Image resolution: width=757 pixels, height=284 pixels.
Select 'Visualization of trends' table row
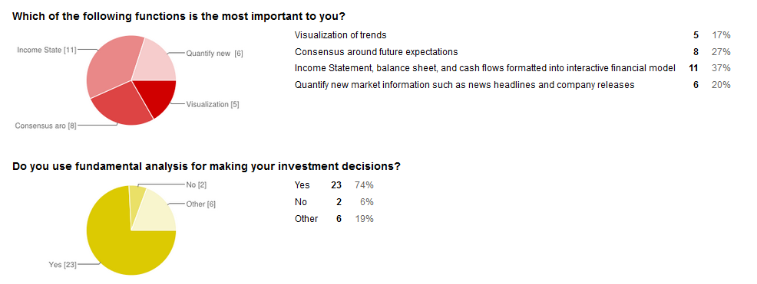coord(512,35)
